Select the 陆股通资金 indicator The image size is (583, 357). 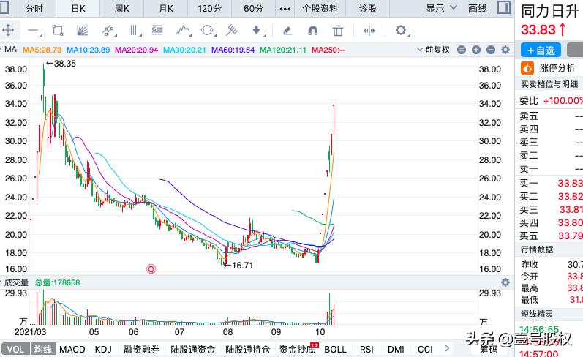point(193,349)
